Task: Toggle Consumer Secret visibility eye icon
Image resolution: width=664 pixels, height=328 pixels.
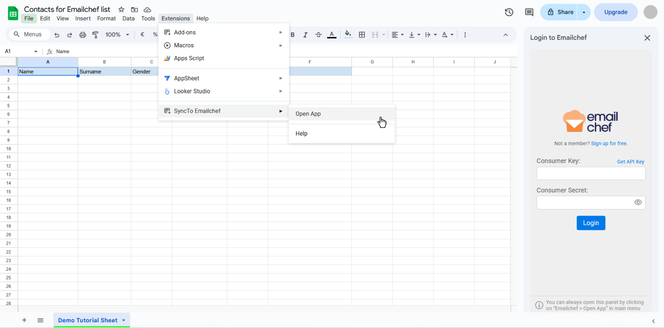Action: pyautogui.click(x=638, y=202)
